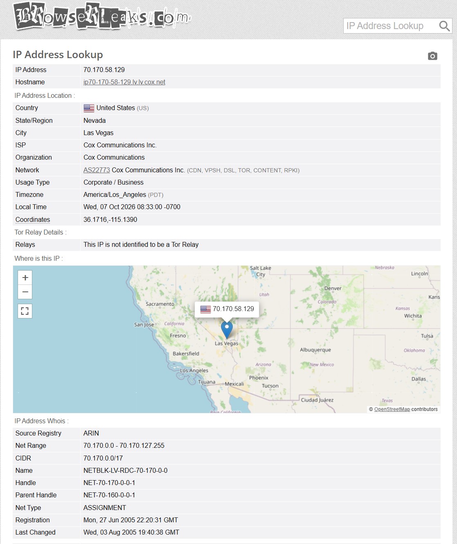
Task: Select the CIDR value 70.170.0.0/17
Action: pos(103,458)
